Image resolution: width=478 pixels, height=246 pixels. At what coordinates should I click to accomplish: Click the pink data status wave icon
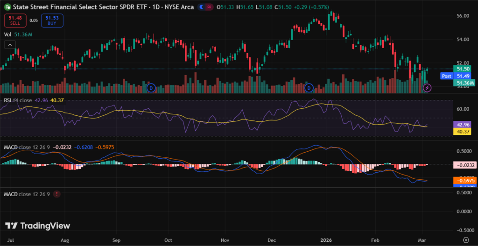[x=210, y=7]
